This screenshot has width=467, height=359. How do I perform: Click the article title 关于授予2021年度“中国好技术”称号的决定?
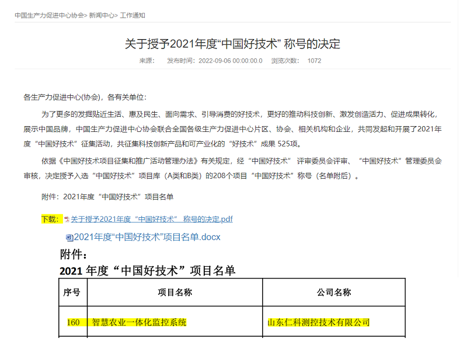click(x=232, y=44)
